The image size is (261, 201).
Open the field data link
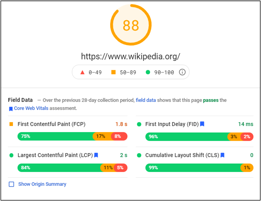pos(146,100)
